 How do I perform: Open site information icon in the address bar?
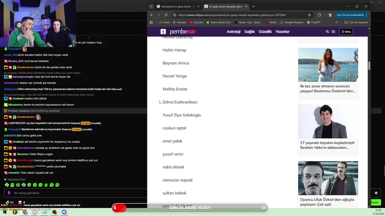[x=174, y=15]
